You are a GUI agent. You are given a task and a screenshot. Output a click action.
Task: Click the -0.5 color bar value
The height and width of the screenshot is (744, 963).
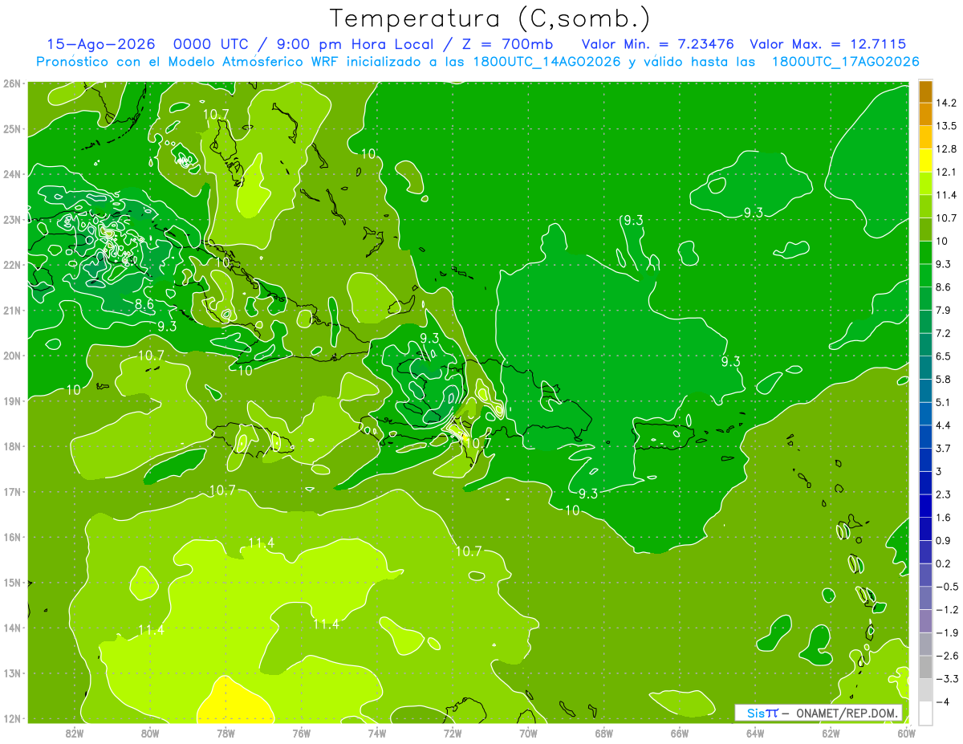click(946, 587)
